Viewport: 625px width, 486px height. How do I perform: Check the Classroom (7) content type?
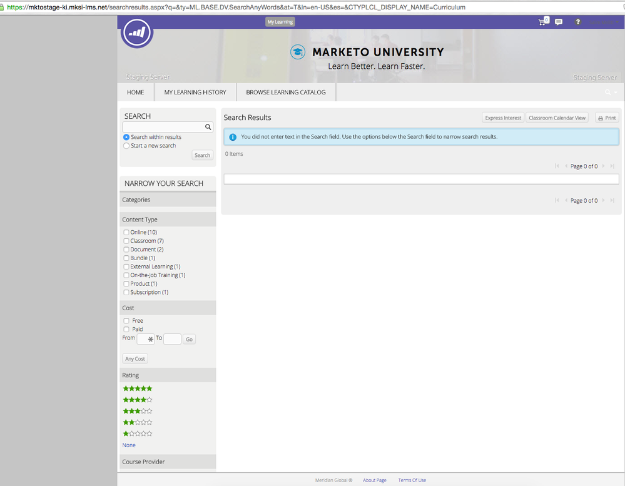point(126,241)
